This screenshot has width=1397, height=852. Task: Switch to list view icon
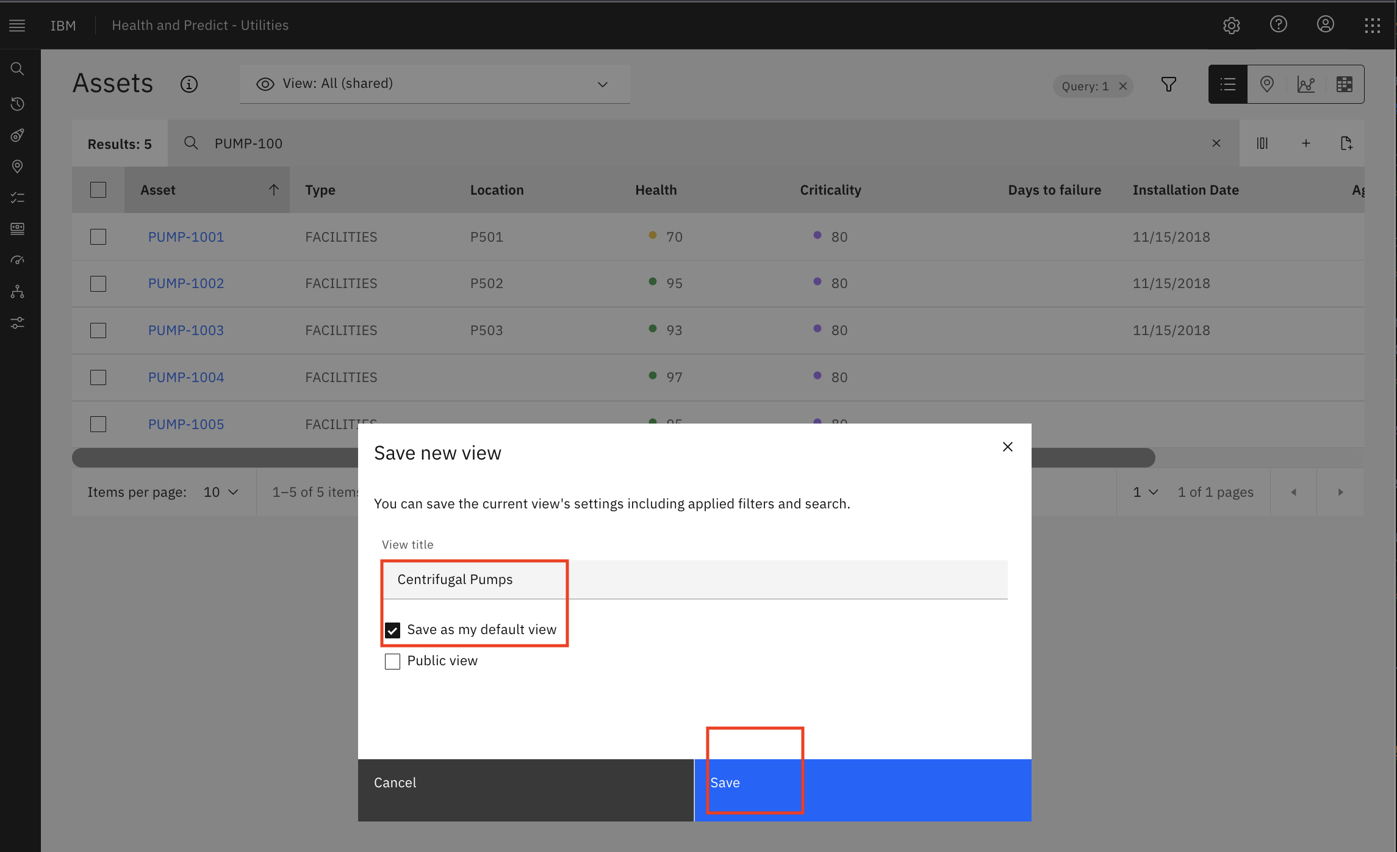coord(1227,84)
